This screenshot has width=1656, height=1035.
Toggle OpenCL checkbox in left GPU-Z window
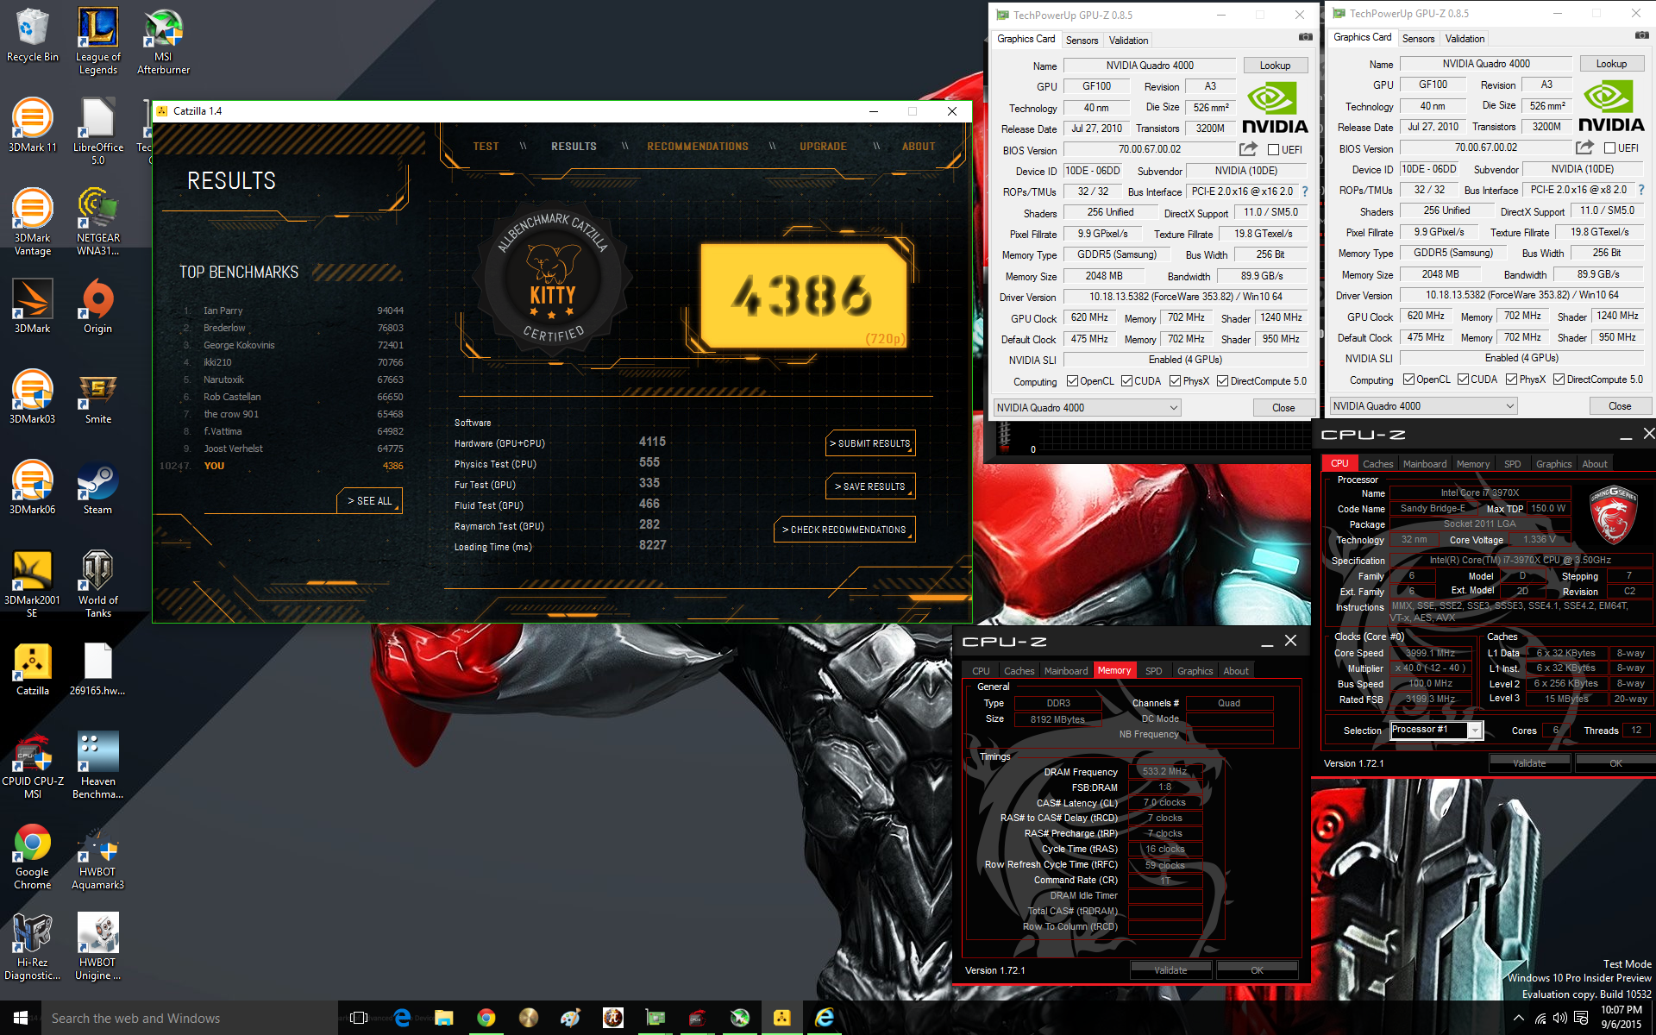[1072, 381]
